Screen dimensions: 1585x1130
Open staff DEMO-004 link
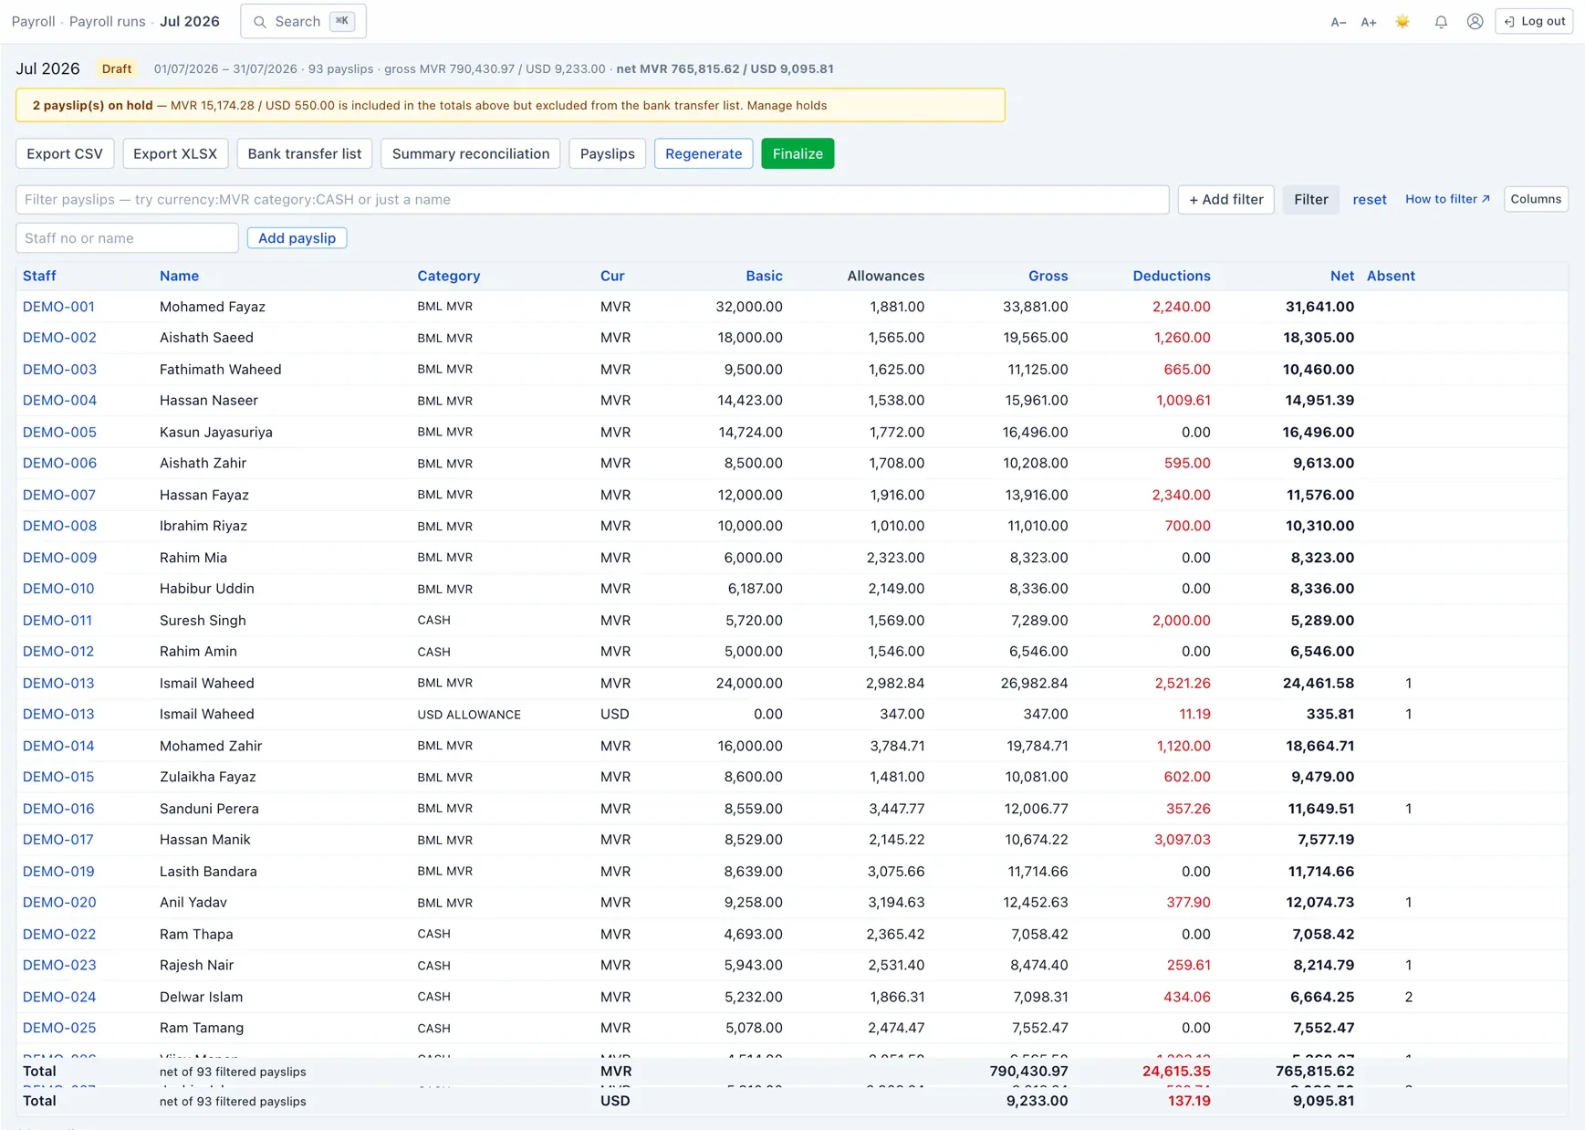tap(59, 401)
